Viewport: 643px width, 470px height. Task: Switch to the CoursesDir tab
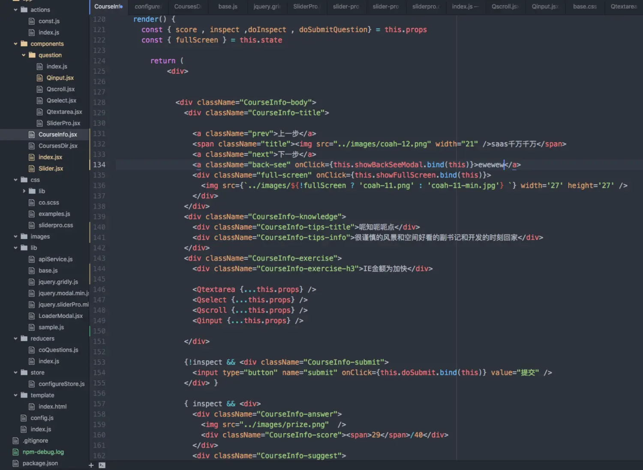[x=188, y=6]
